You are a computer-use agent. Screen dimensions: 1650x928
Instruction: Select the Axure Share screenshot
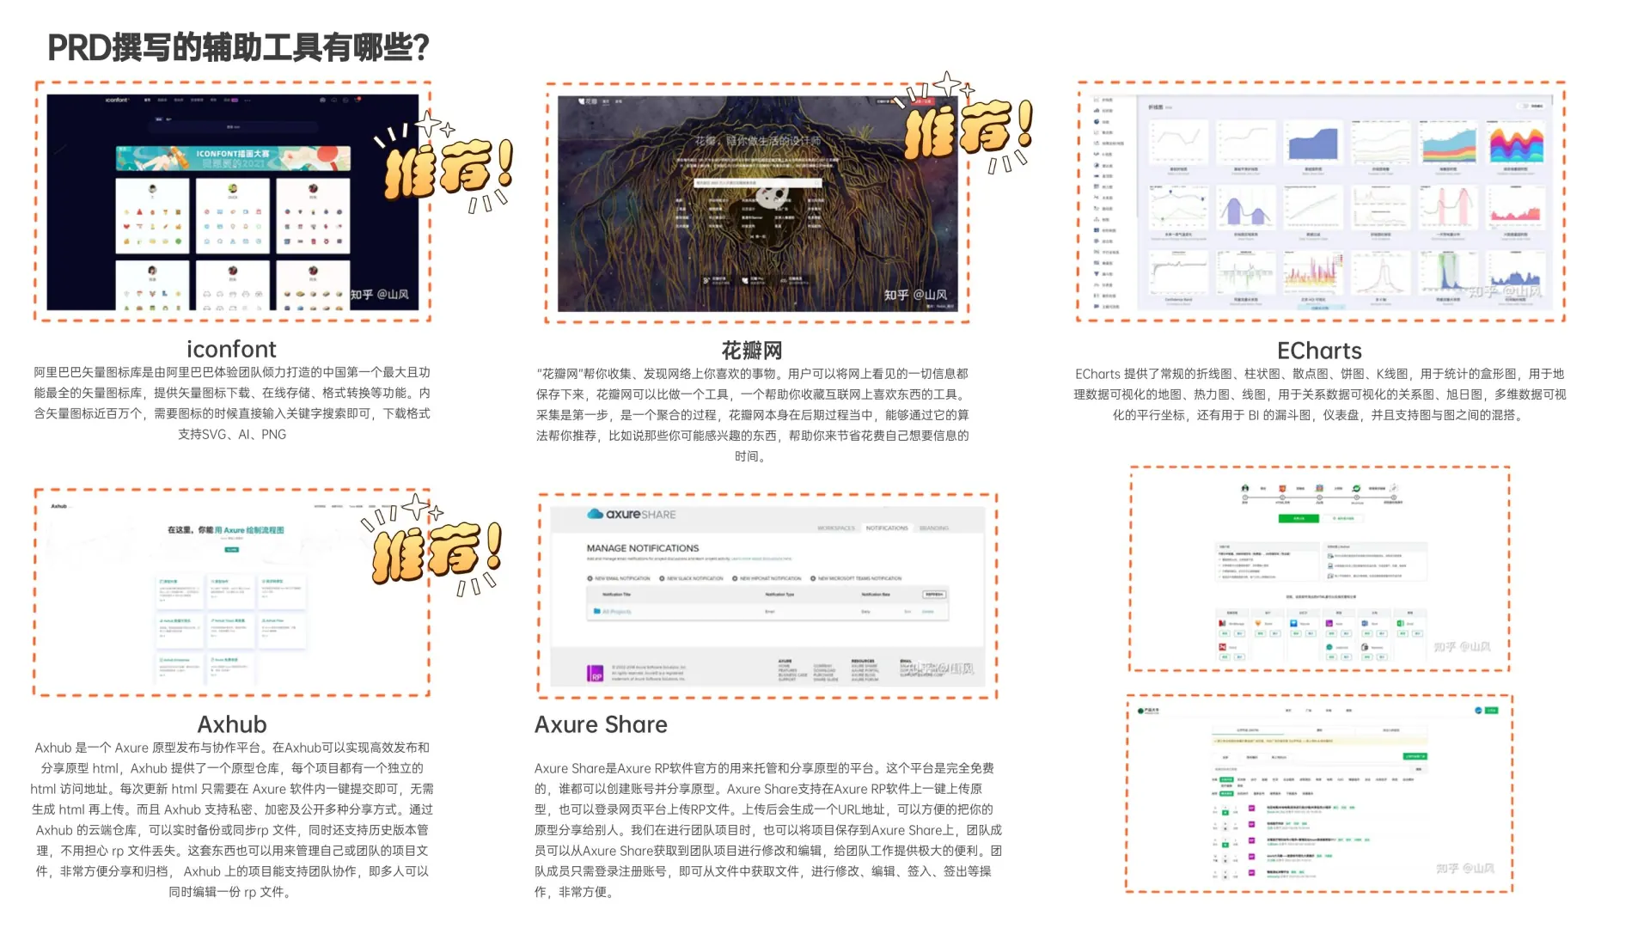point(767,595)
